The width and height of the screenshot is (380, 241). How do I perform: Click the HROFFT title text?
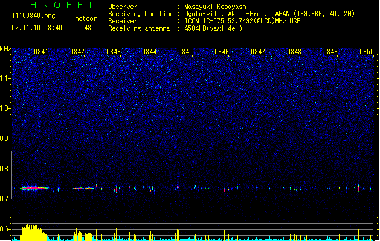coord(62,5)
